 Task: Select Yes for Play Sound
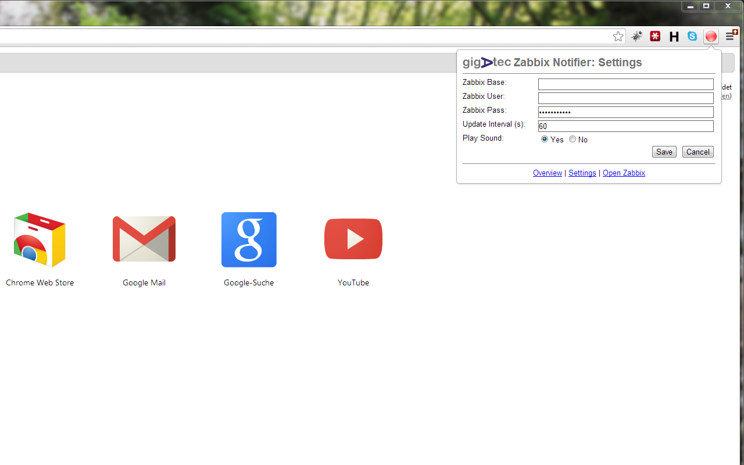click(545, 139)
